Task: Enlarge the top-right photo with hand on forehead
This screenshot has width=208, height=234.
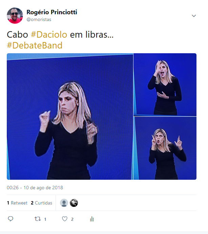Action: click(165, 85)
